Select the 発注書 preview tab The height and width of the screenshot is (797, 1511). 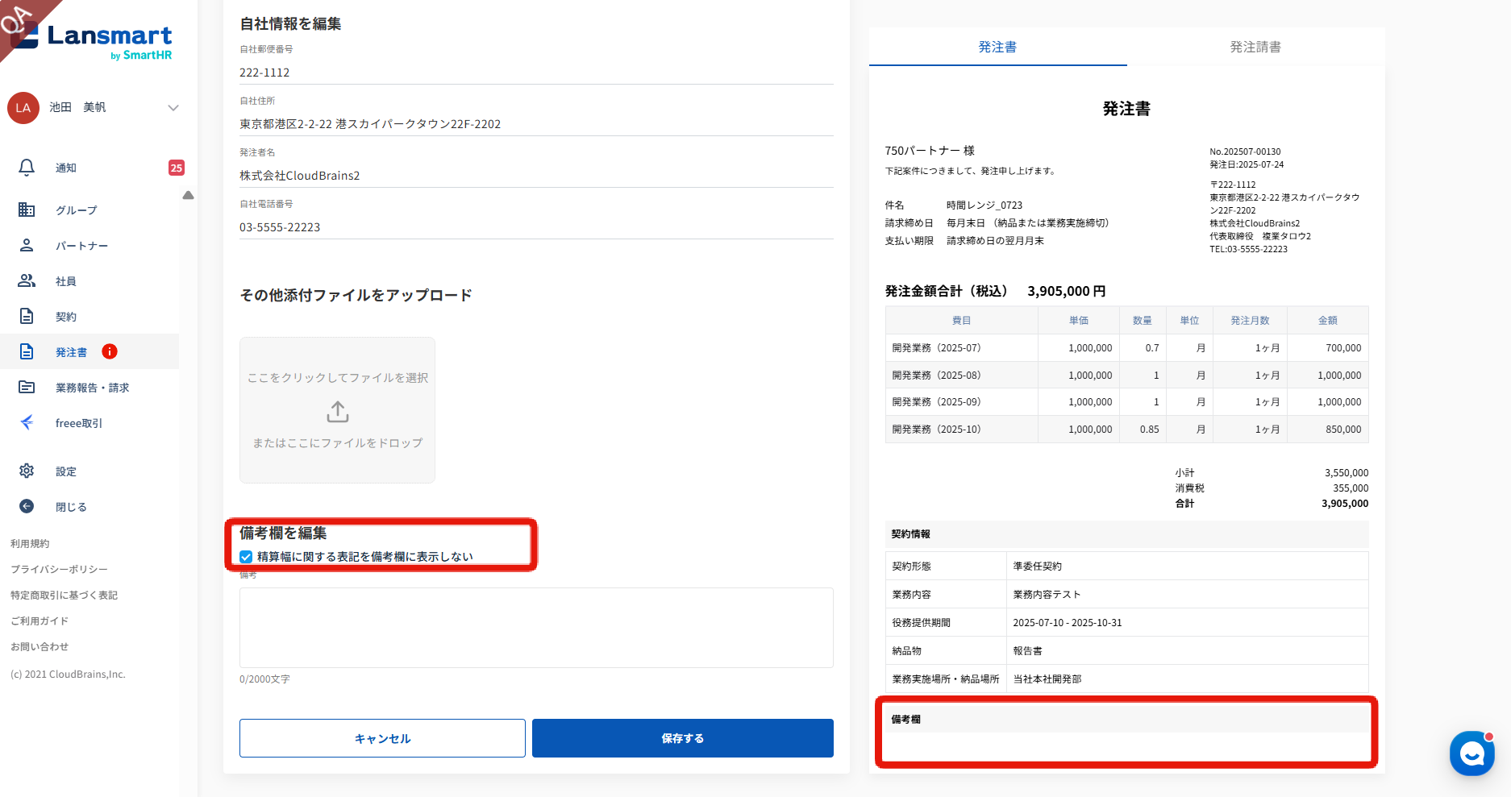997,48
